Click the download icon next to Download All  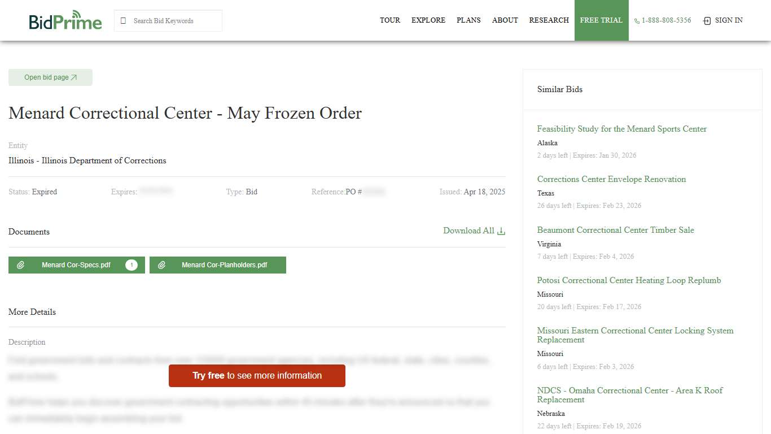(x=501, y=231)
